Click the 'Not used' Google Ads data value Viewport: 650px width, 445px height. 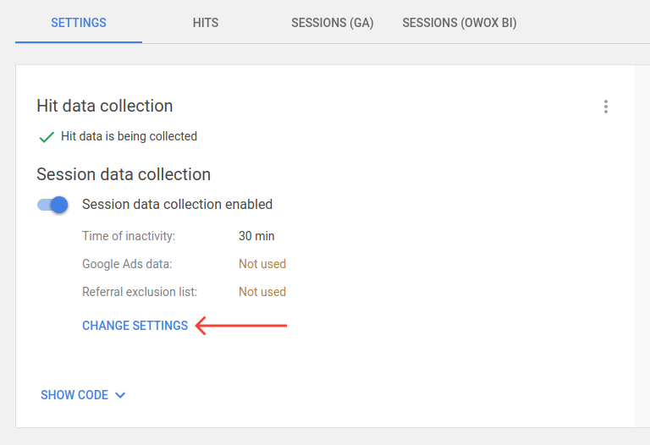[262, 264]
